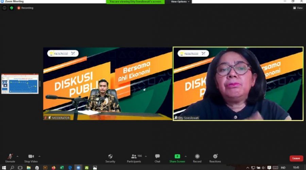Click the green Share Screen icon
306x170 pixels.
(x=177, y=156)
